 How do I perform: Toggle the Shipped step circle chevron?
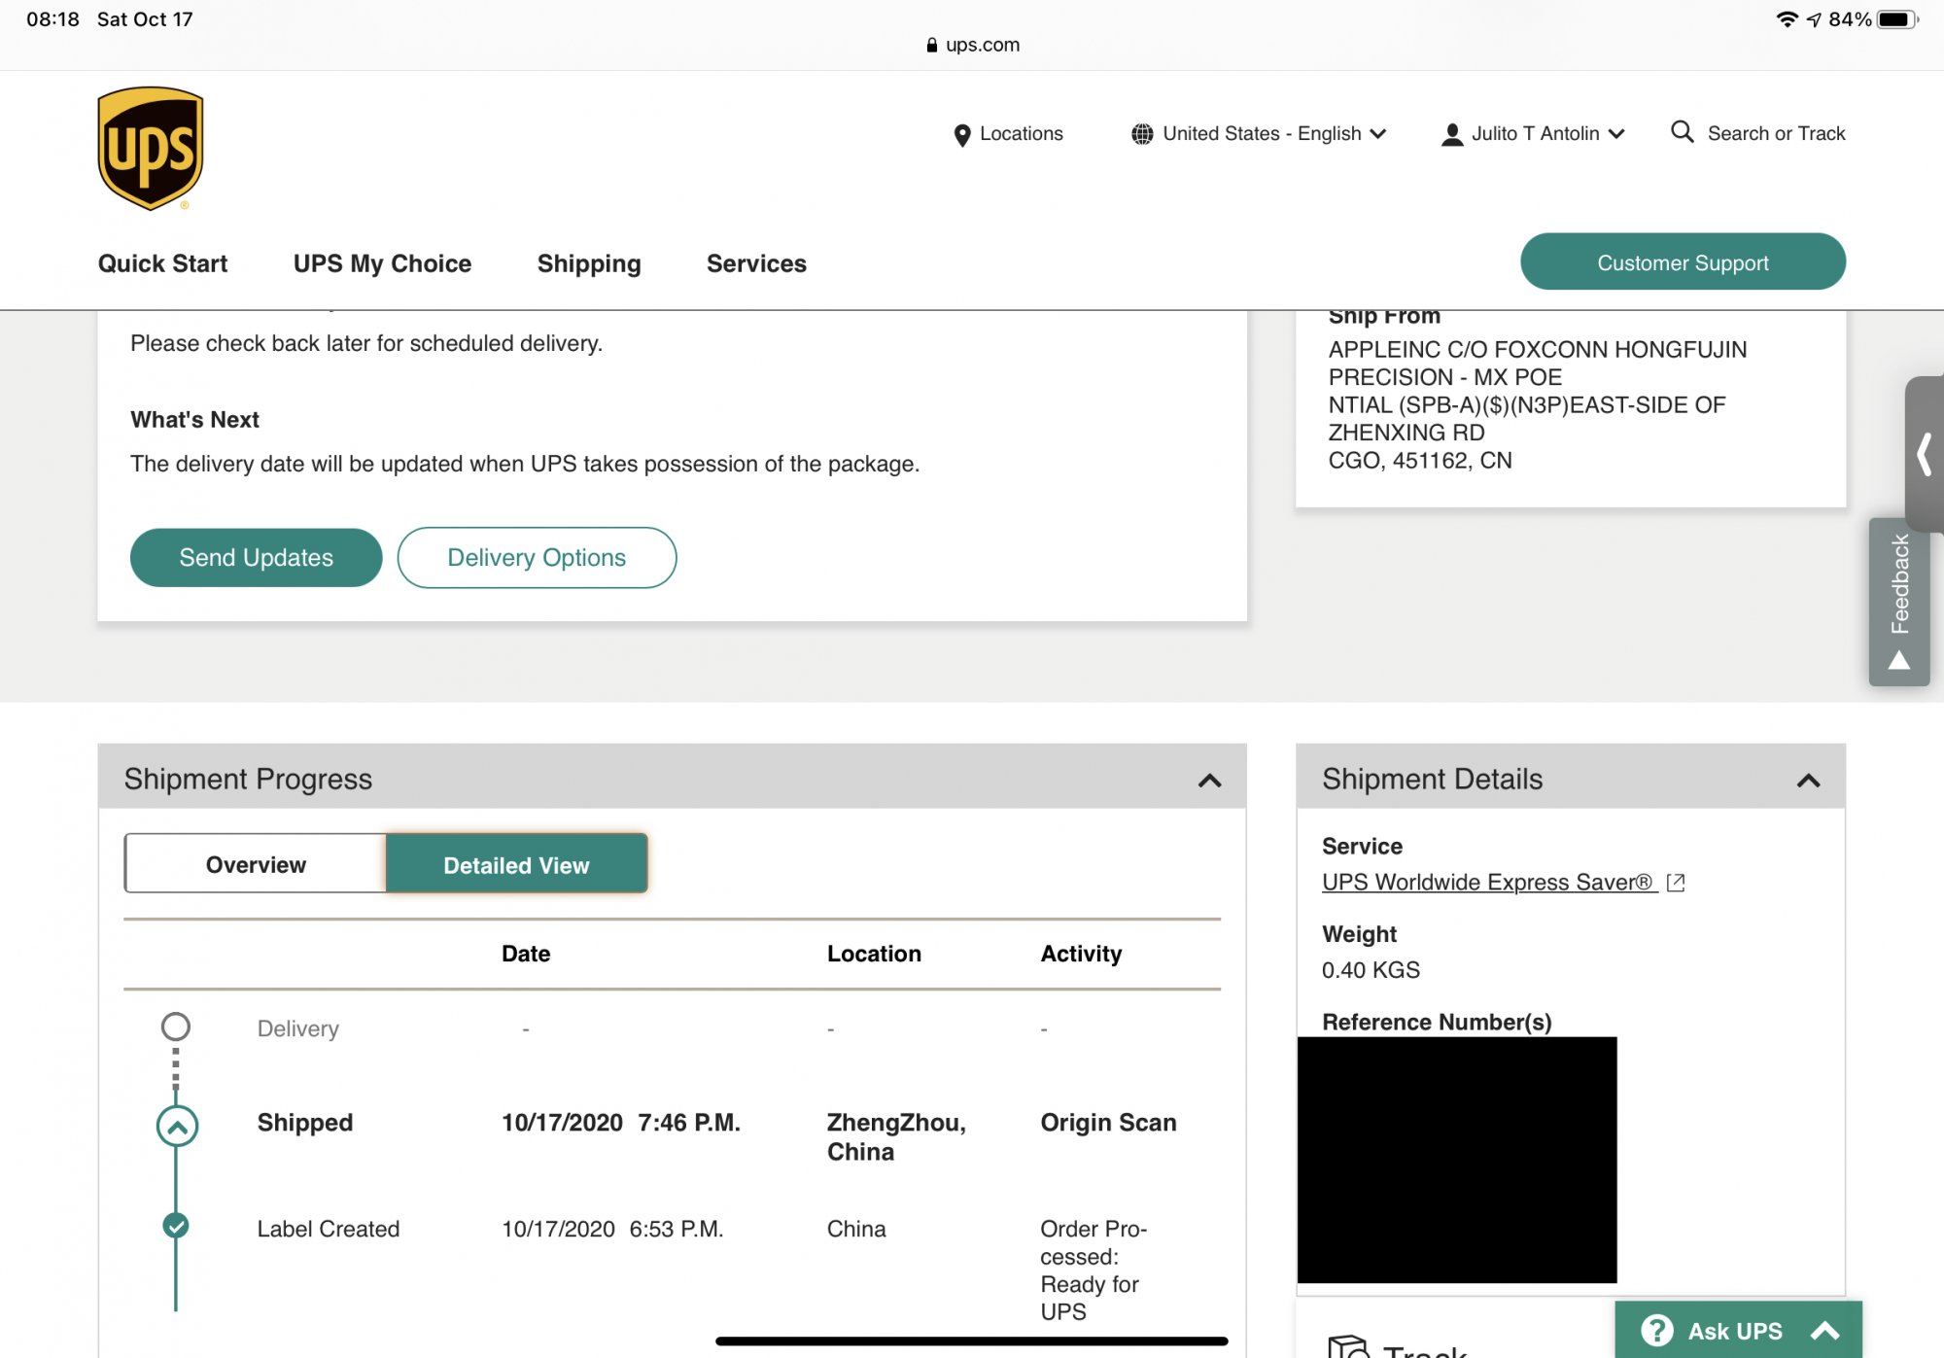tap(177, 1126)
